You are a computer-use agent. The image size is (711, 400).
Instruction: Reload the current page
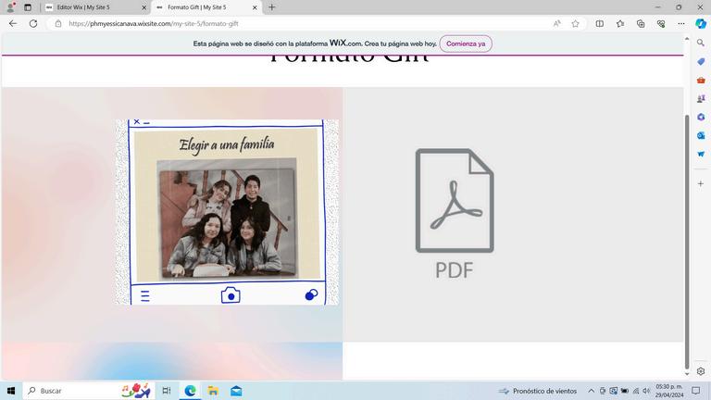coord(33,23)
